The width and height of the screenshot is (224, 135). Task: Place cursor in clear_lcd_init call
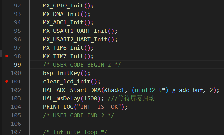(x=72, y=81)
